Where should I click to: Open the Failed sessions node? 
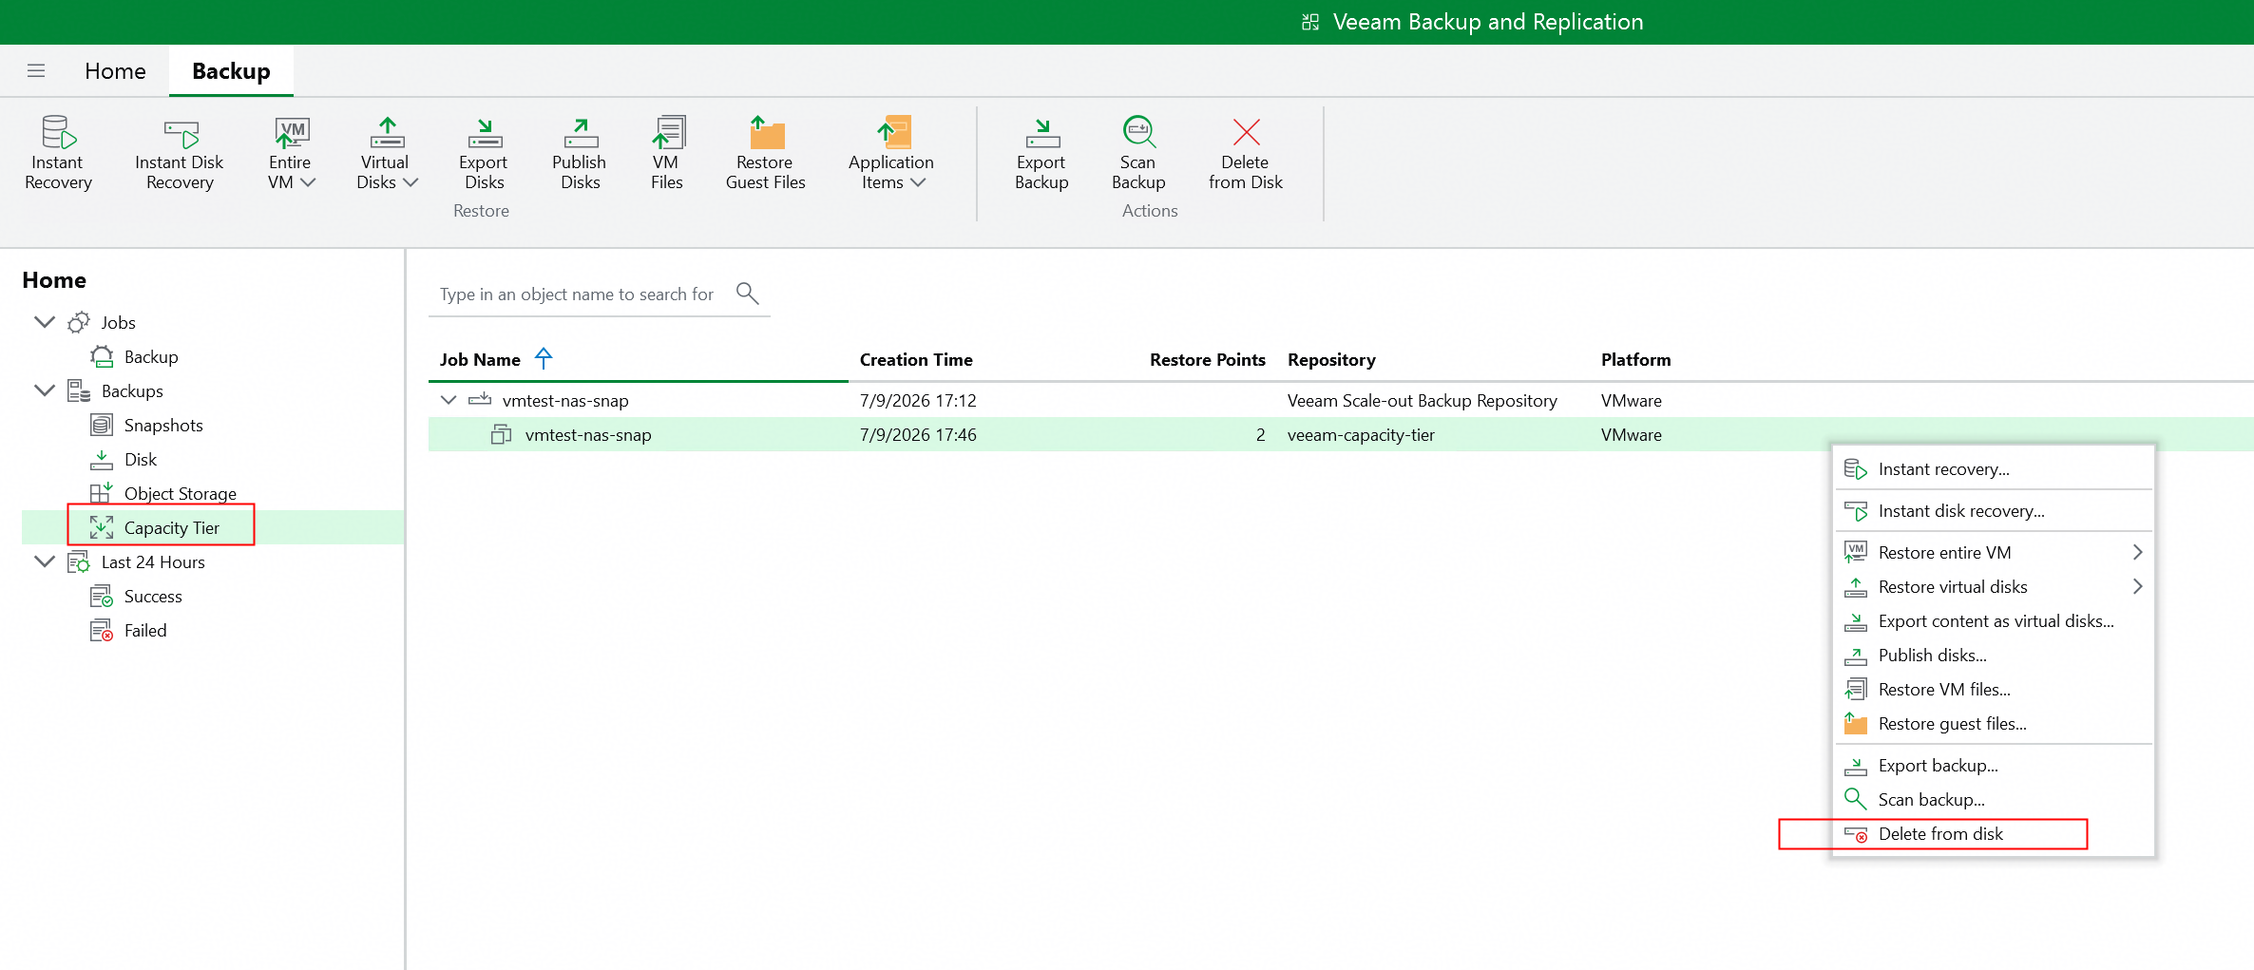[x=145, y=631]
